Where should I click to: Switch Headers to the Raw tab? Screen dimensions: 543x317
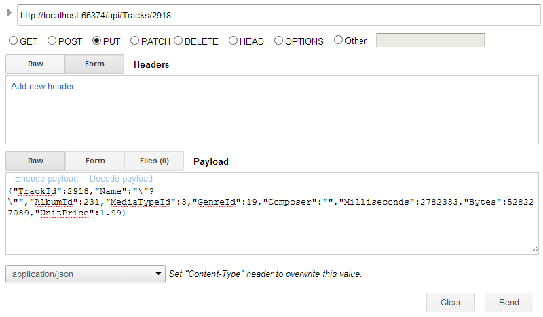click(35, 64)
